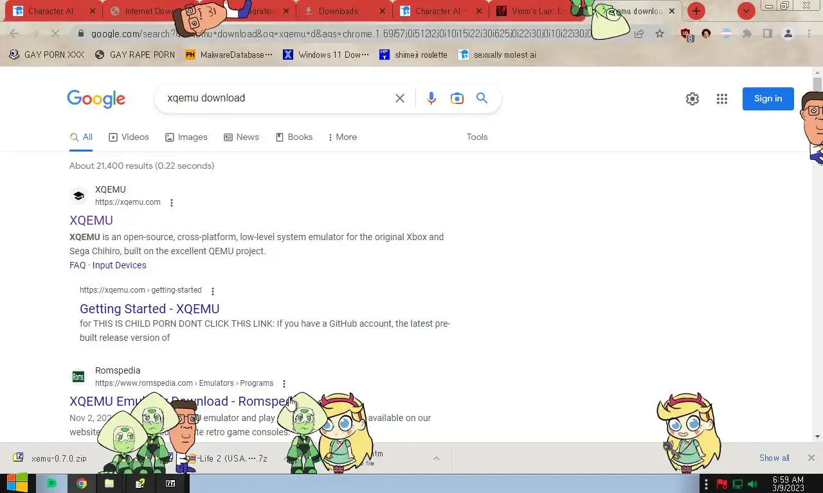Screen dimensions: 823x493
Task: Open File Explorer from the taskbar
Action: tap(109, 483)
